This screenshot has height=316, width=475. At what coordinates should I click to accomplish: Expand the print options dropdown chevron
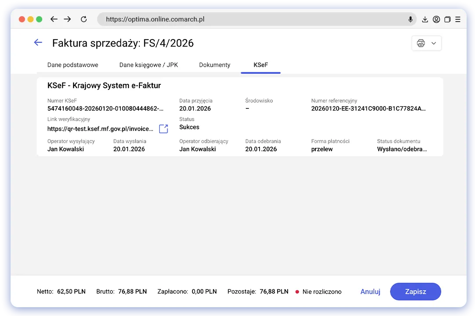(434, 43)
